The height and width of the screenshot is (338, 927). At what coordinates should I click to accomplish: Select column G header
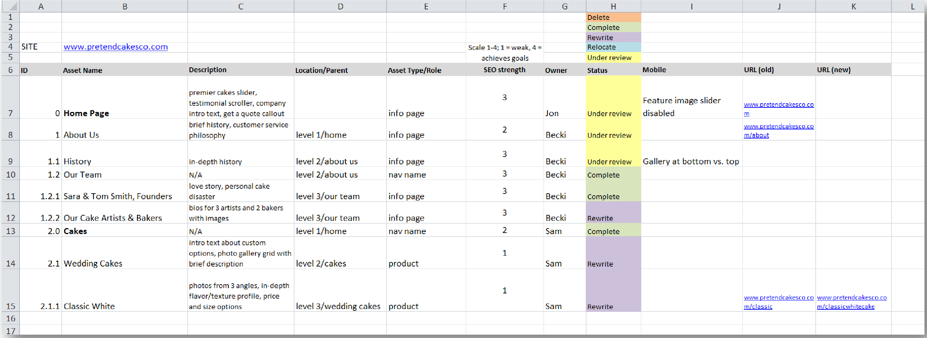click(565, 6)
